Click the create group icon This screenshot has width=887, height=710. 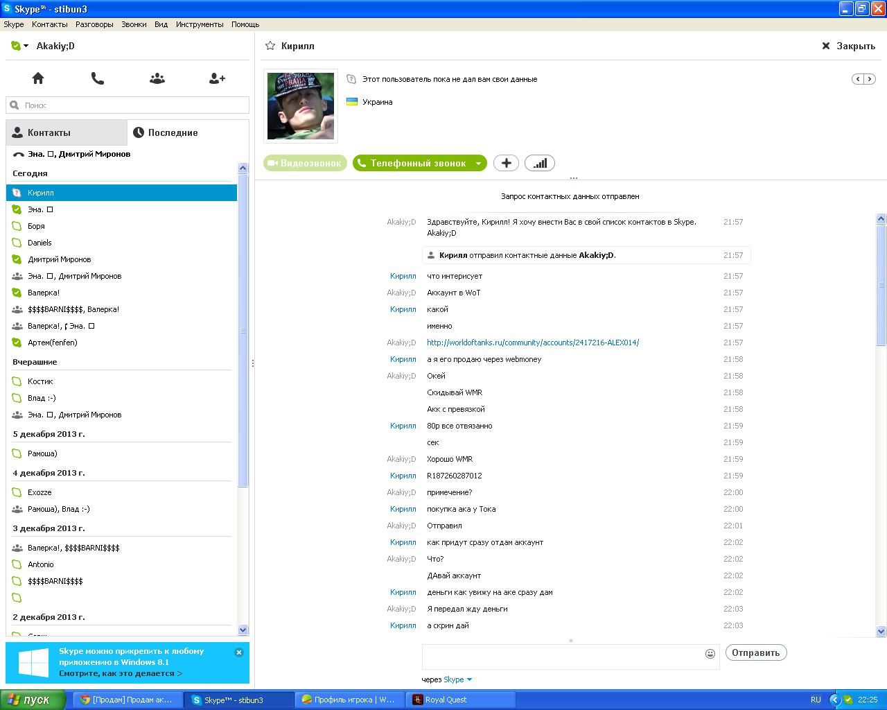[x=157, y=78]
